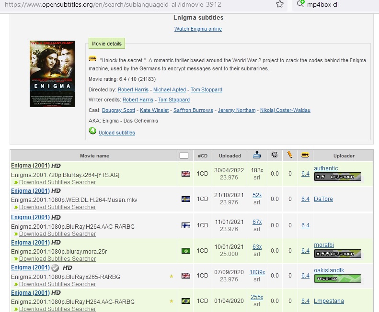
Task: Open uploader Lmpestana's profile
Action: 329,301
